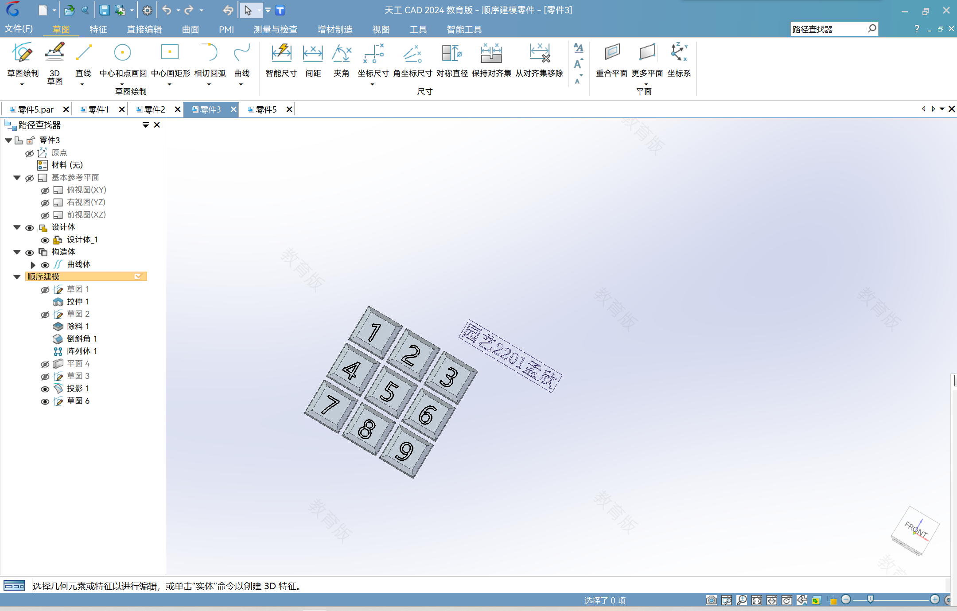Screen dimensions: 957x611
Task: Open the 路径查找器 panel options dropdown
Action: pos(145,125)
